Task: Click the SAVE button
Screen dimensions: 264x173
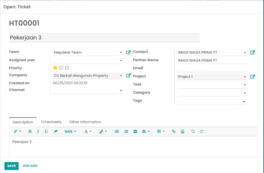Action: (x=11, y=166)
